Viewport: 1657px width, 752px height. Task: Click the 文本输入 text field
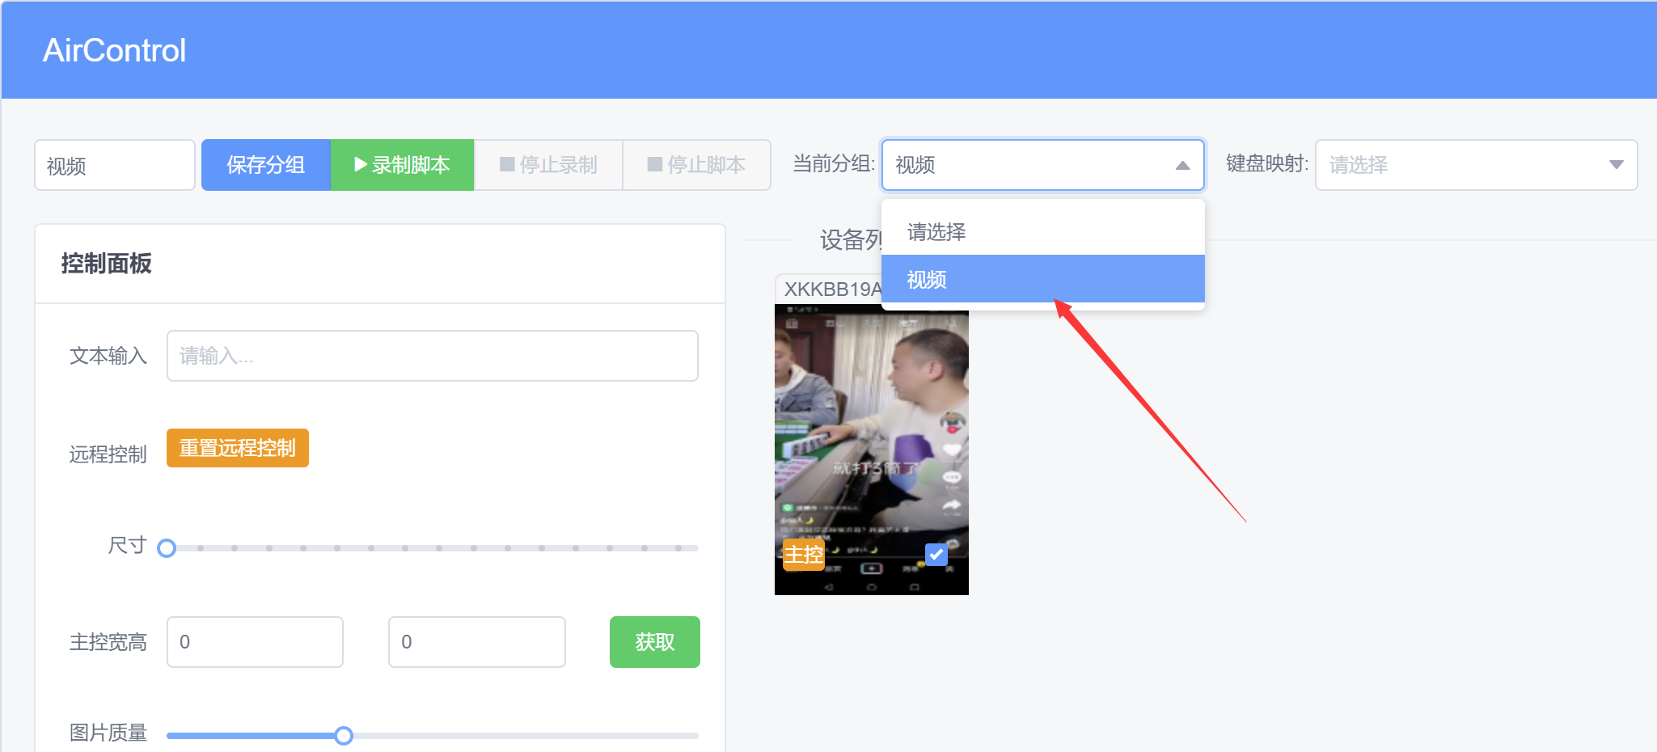pyautogui.click(x=432, y=356)
